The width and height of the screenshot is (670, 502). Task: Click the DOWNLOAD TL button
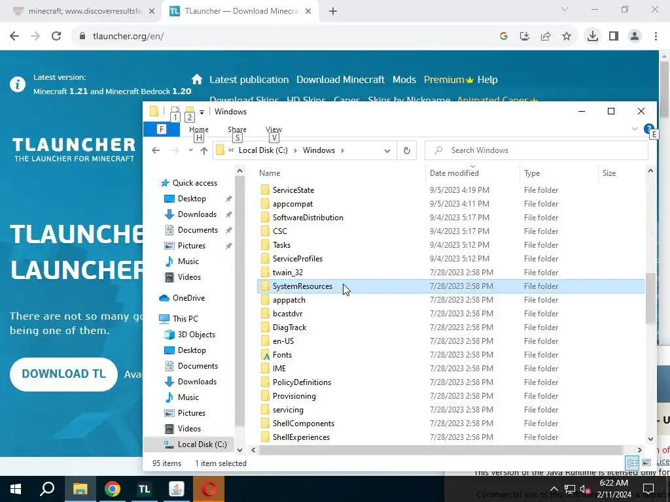tap(63, 374)
